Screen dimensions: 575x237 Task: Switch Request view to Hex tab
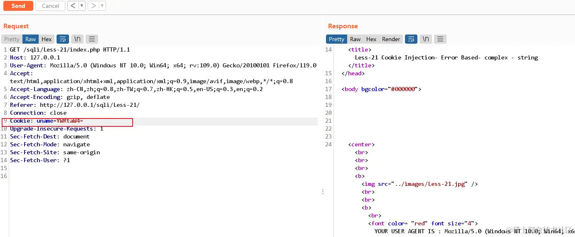pyautogui.click(x=47, y=39)
